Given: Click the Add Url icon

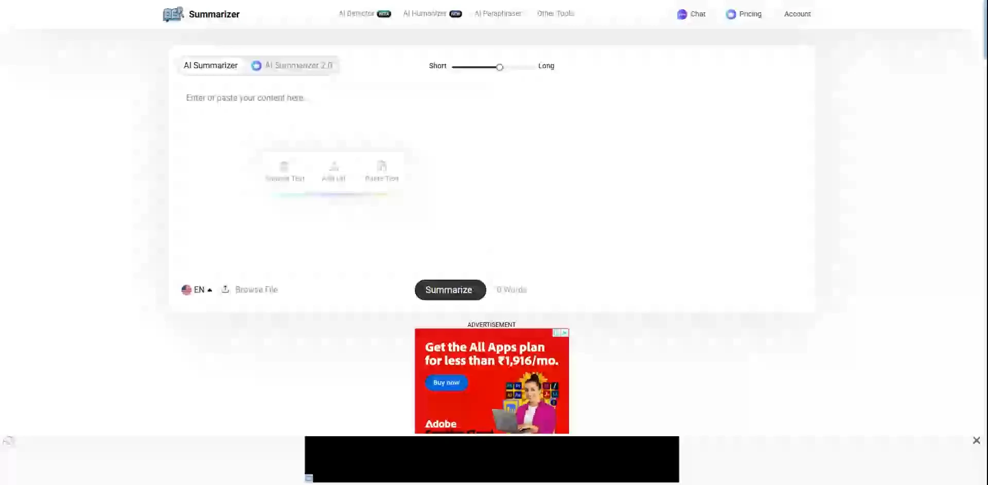Looking at the screenshot, I should (333, 166).
